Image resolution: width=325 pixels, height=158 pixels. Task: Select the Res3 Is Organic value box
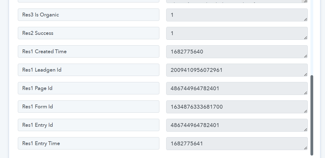pos(237,15)
